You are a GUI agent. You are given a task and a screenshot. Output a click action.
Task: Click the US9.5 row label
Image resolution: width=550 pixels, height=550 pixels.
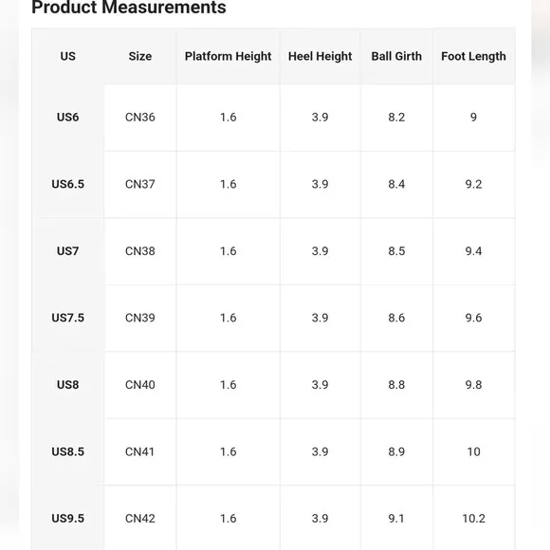67,518
